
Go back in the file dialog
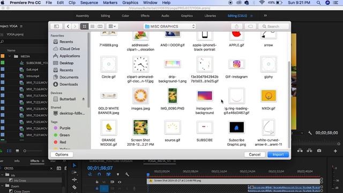click(x=68, y=26)
